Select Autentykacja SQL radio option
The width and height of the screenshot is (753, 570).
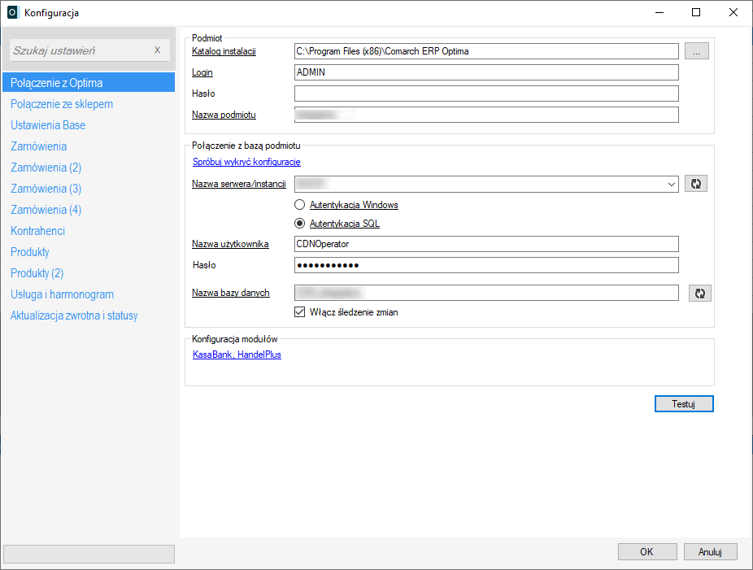(x=300, y=224)
